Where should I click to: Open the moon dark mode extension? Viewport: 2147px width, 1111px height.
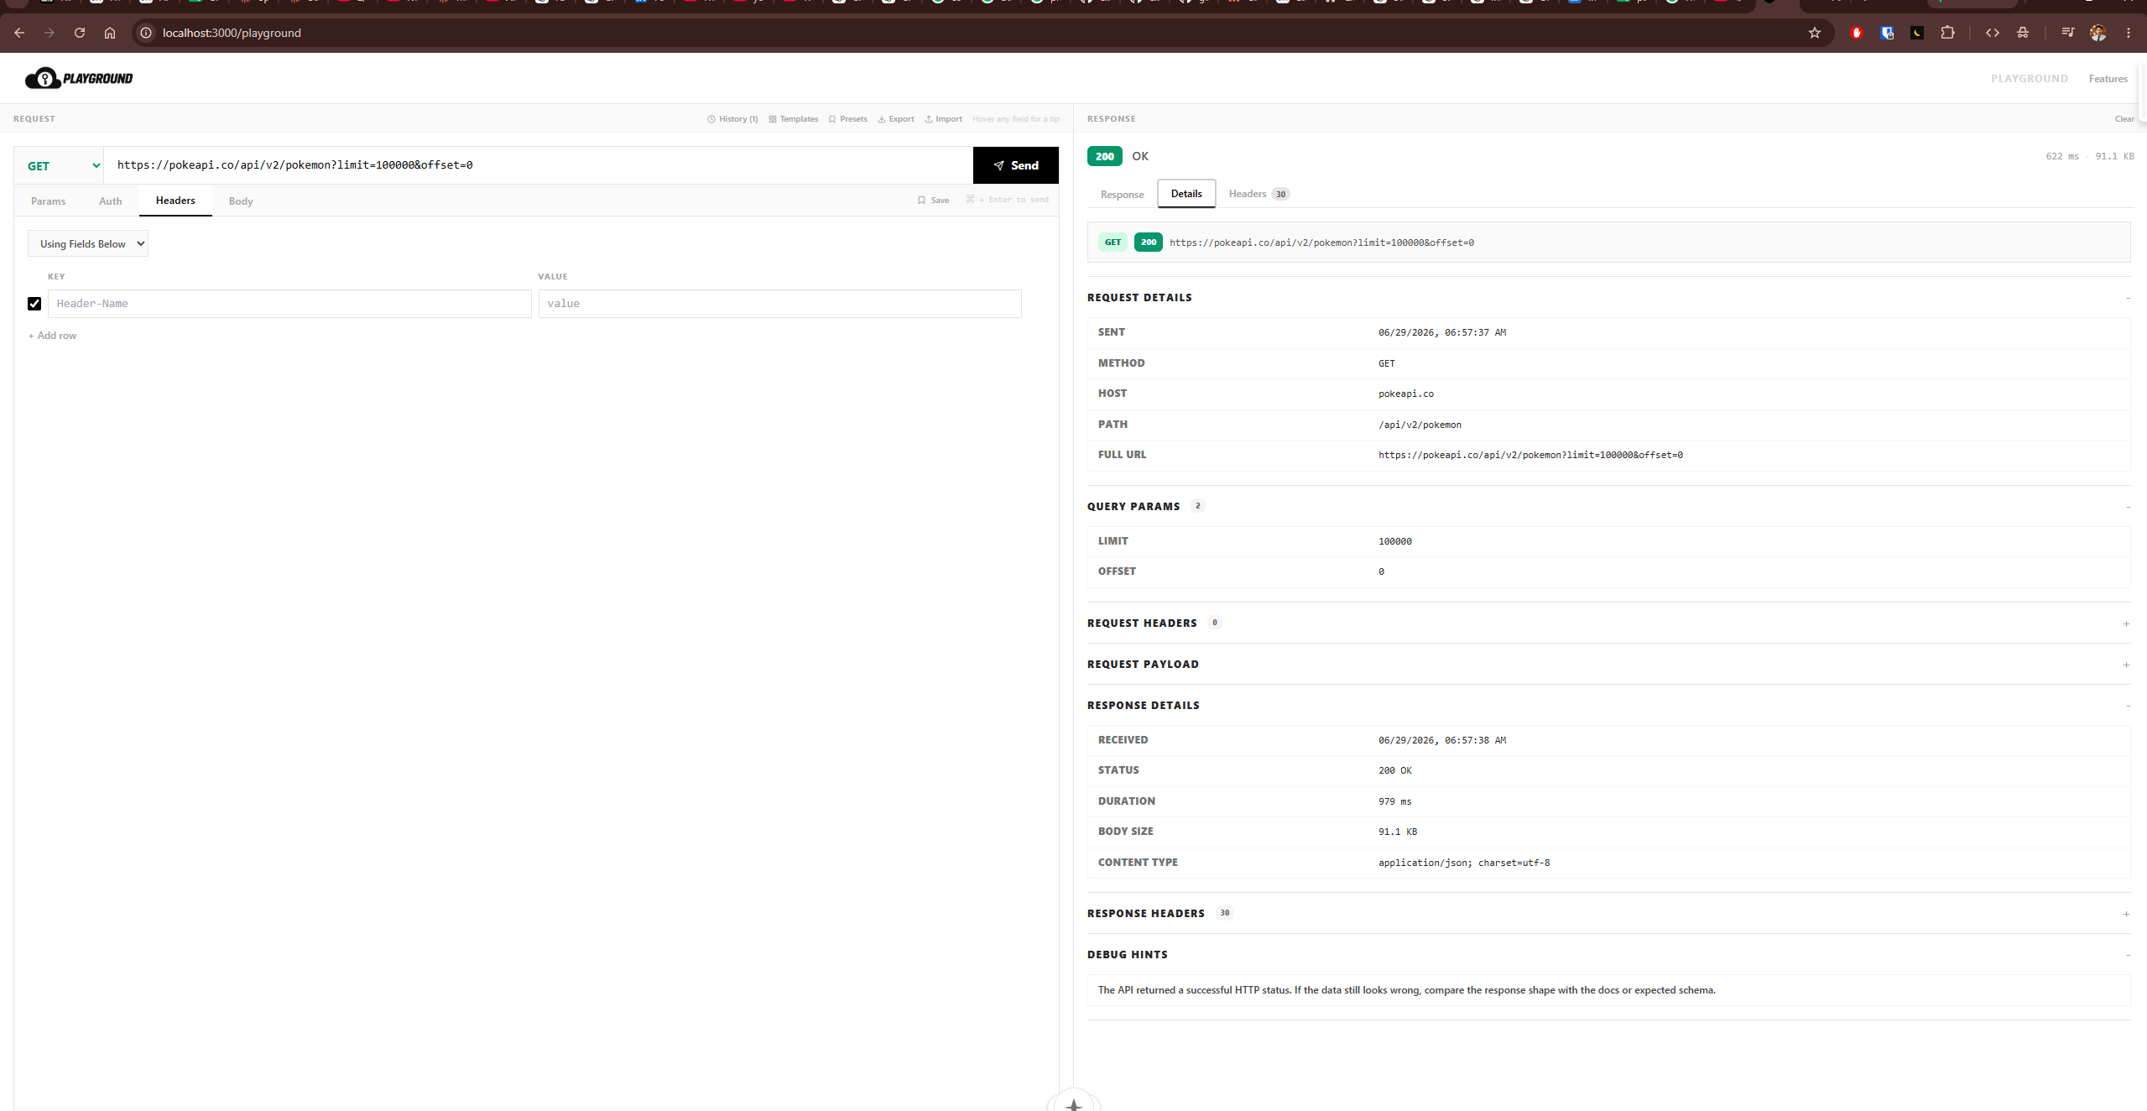pyautogui.click(x=1917, y=33)
